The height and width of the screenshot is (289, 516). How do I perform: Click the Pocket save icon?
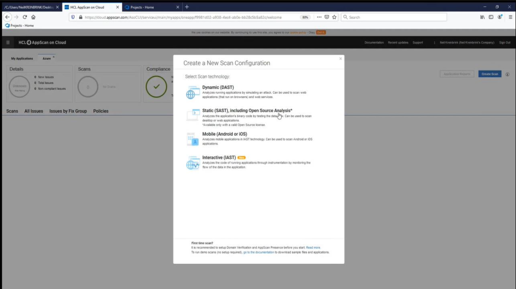(x=327, y=17)
